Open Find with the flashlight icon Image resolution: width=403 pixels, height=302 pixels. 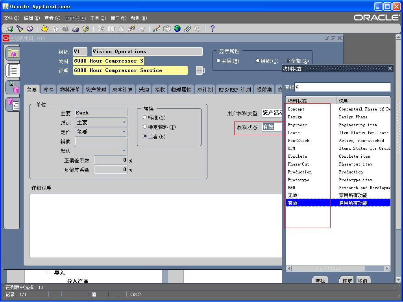click(x=20, y=29)
